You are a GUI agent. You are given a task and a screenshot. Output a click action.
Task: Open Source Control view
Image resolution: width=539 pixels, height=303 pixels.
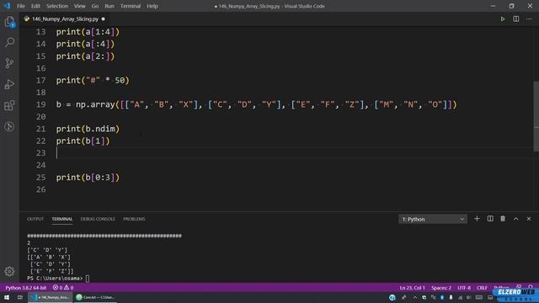point(9,63)
